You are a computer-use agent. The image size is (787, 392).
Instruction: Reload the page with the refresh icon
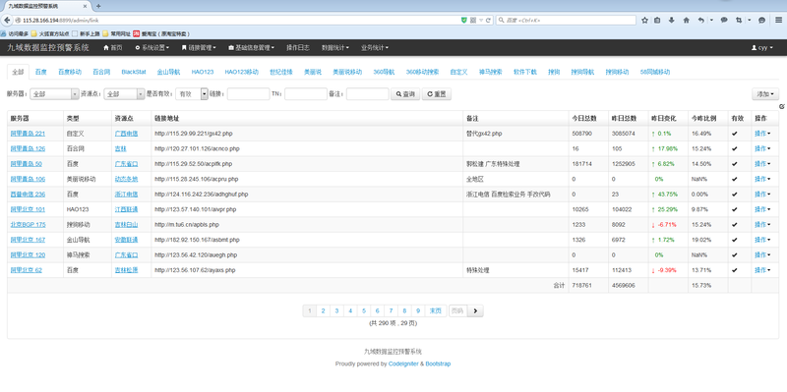[x=488, y=20]
